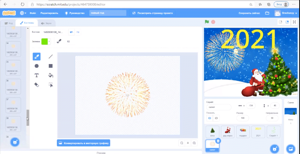Select the 2021 sprite

coord(258,132)
